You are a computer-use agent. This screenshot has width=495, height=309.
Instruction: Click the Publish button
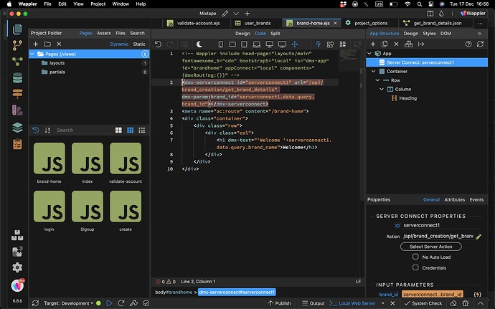point(279,303)
